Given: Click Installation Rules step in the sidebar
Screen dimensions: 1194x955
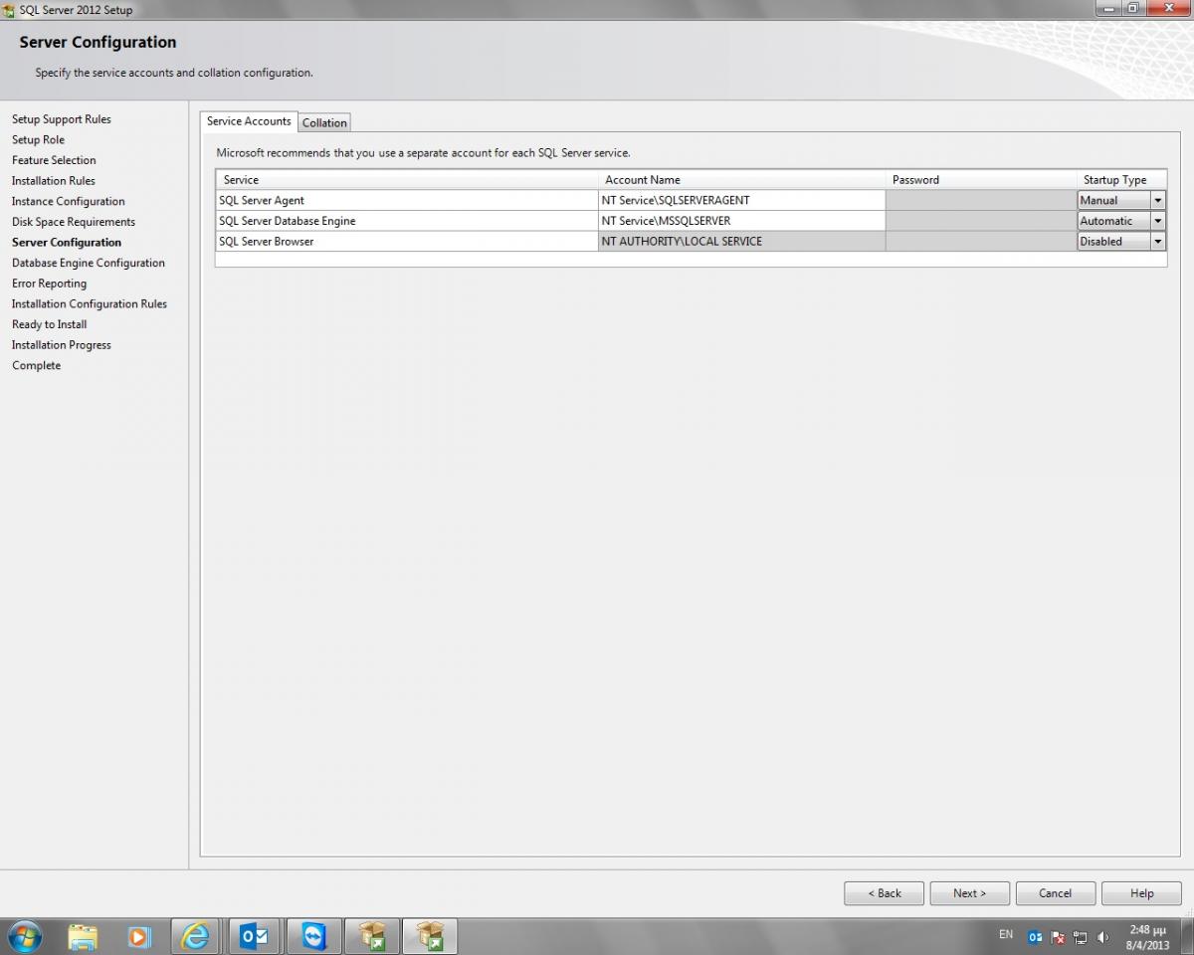Looking at the screenshot, I should 54,181.
